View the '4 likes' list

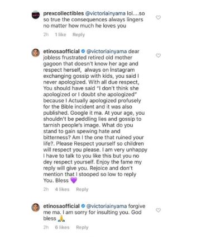[62, 189]
